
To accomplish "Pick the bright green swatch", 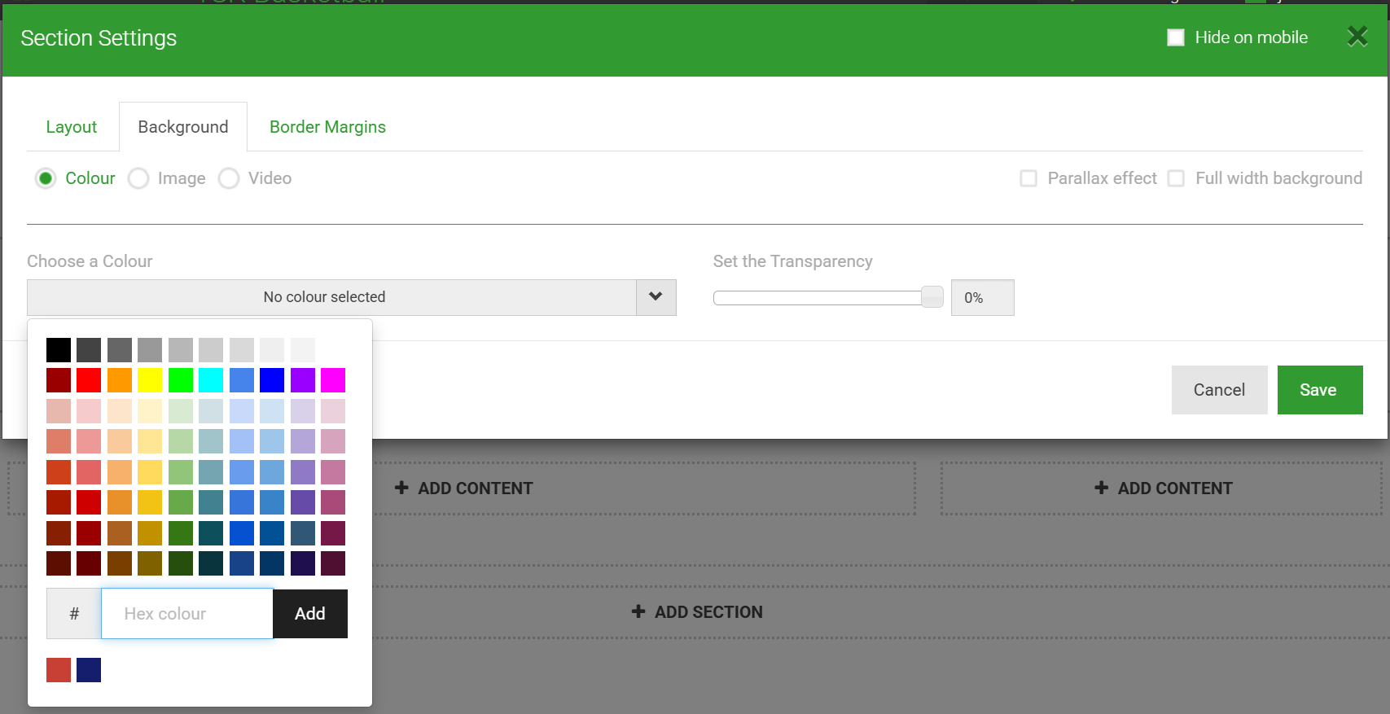I will coord(181,380).
